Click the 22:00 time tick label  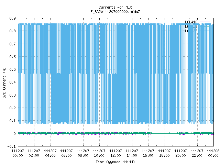tap(197, 155)
